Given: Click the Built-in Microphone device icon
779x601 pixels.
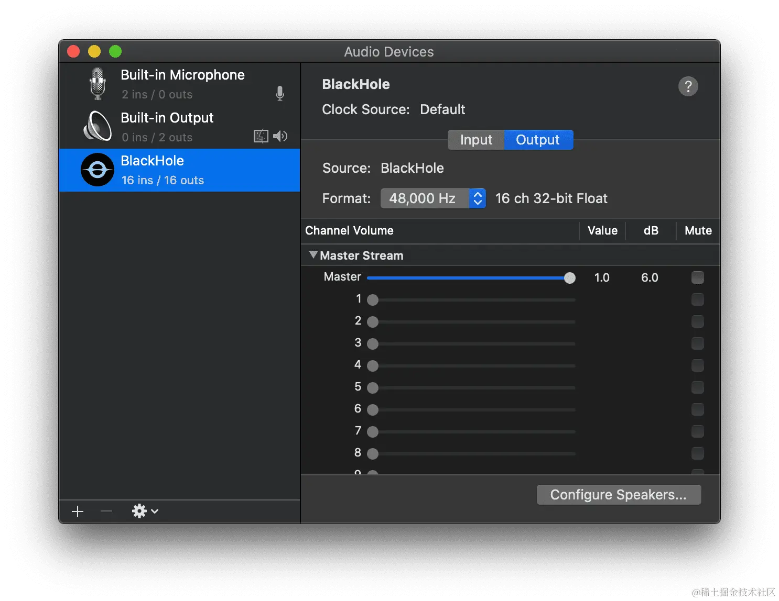Looking at the screenshot, I should pos(98,84).
